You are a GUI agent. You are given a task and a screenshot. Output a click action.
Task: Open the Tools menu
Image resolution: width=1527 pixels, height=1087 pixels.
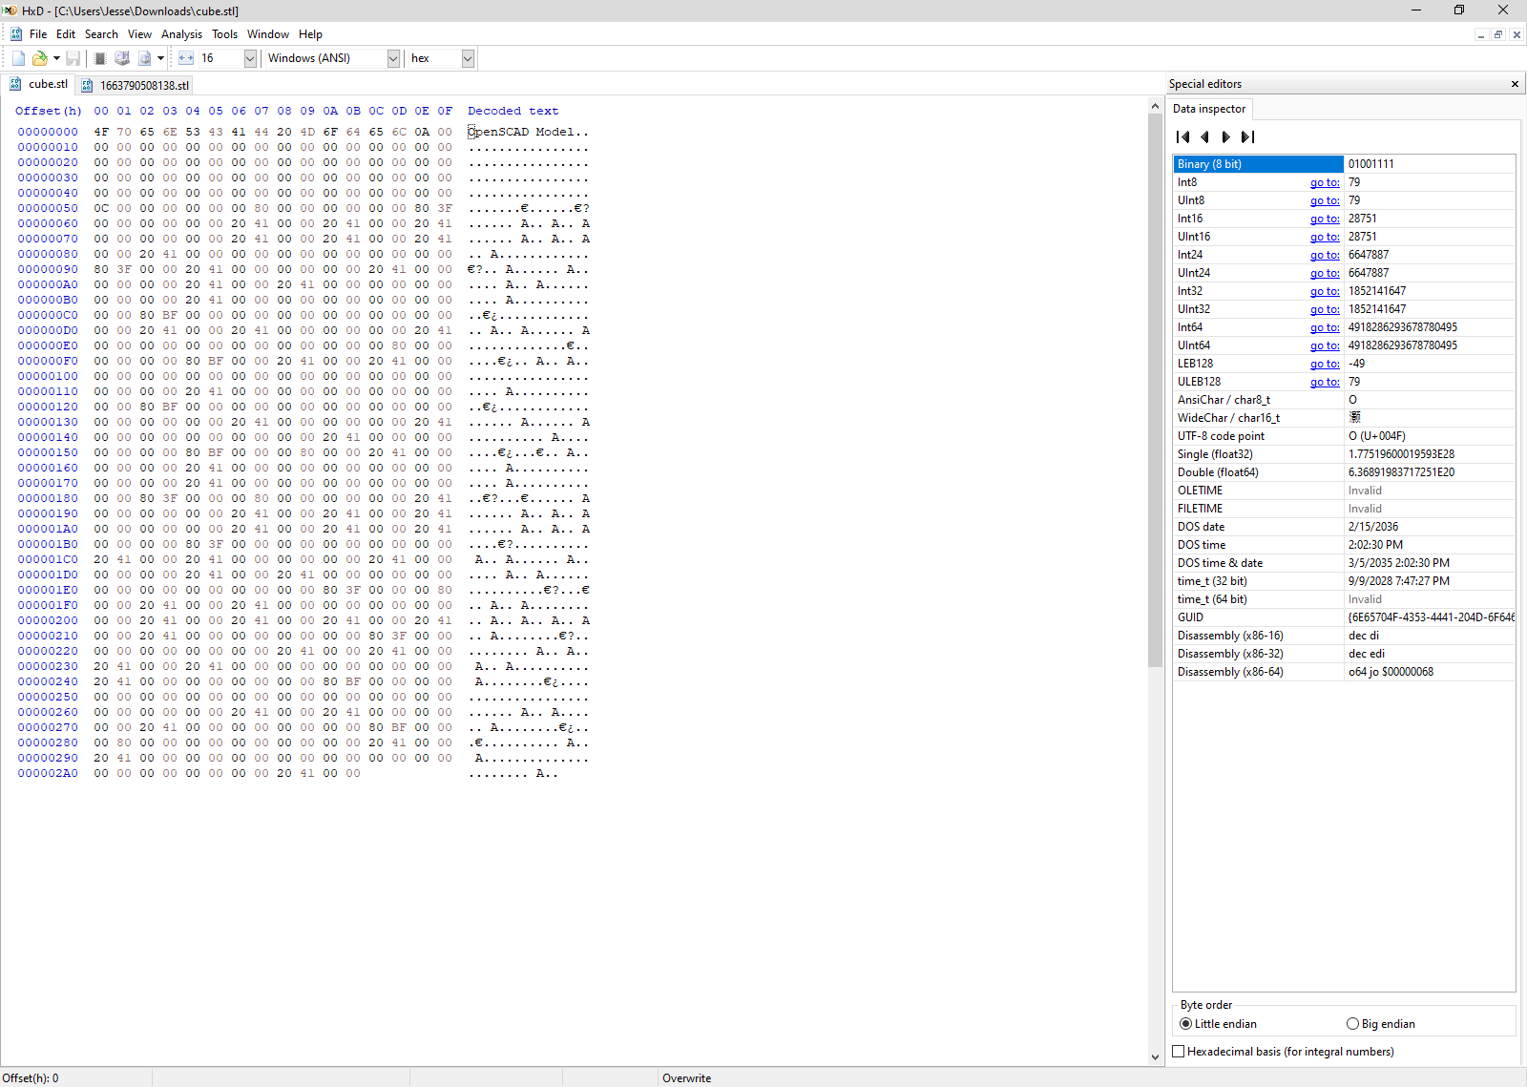pyautogui.click(x=224, y=34)
